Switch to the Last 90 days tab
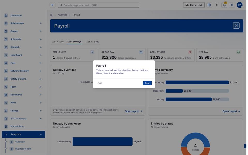Screen dimensions: 248x155 92,42
